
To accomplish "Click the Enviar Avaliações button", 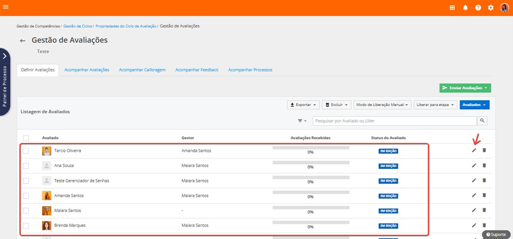I will pyautogui.click(x=465, y=88).
